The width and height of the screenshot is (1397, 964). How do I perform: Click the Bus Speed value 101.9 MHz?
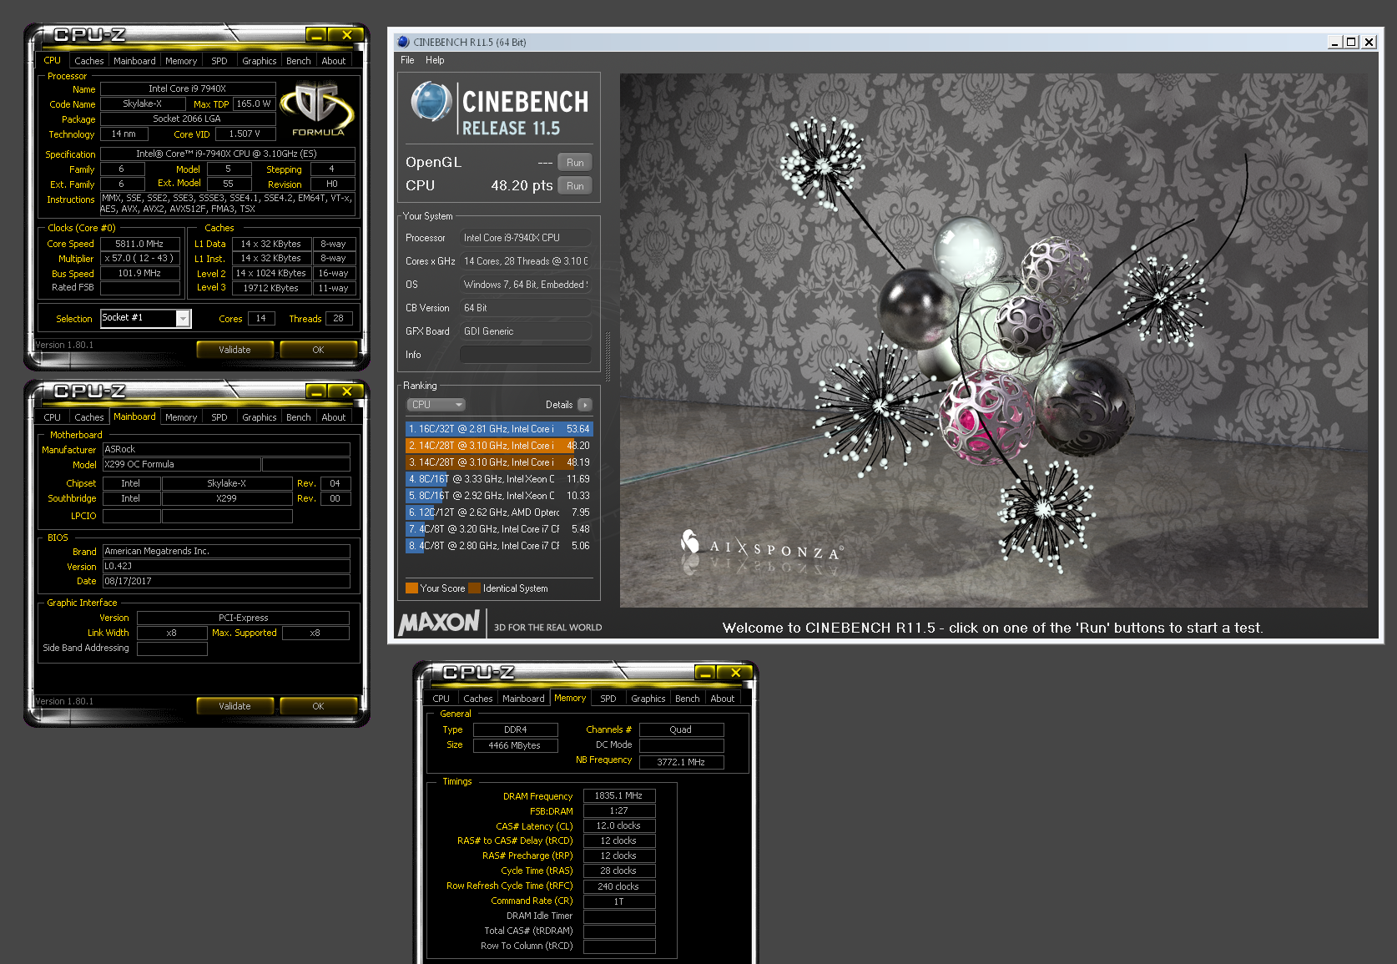[140, 273]
